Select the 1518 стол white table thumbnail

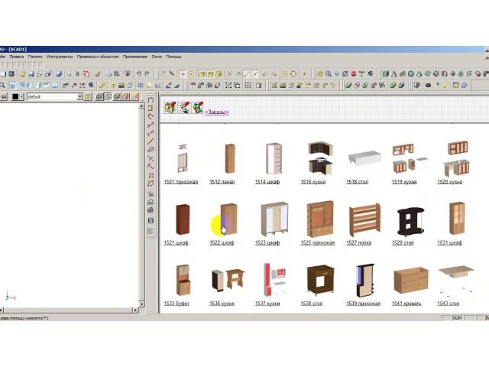364,159
